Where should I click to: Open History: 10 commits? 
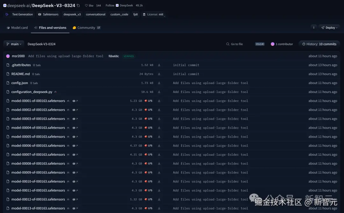click(x=319, y=44)
